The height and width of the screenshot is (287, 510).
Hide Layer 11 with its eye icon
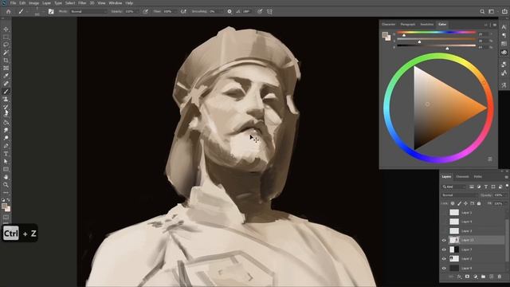pyautogui.click(x=444, y=240)
